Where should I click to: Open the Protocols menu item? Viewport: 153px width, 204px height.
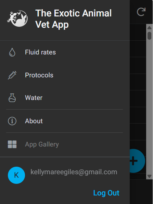tap(65, 75)
